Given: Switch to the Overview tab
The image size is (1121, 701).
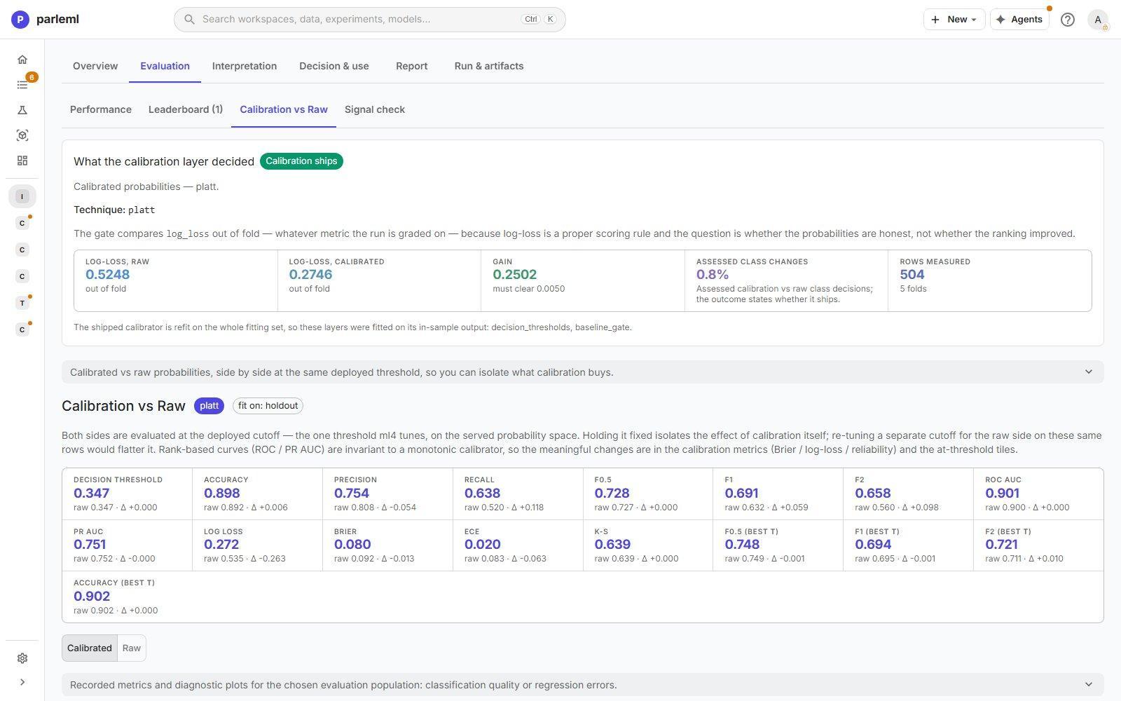Looking at the screenshot, I should pyautogui.click(x=95, y=66).
